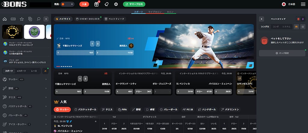Filter popular events by バスケットボール
Image resolution: width=308 pixels, height=133 pixels.
[x=85, y=110]
